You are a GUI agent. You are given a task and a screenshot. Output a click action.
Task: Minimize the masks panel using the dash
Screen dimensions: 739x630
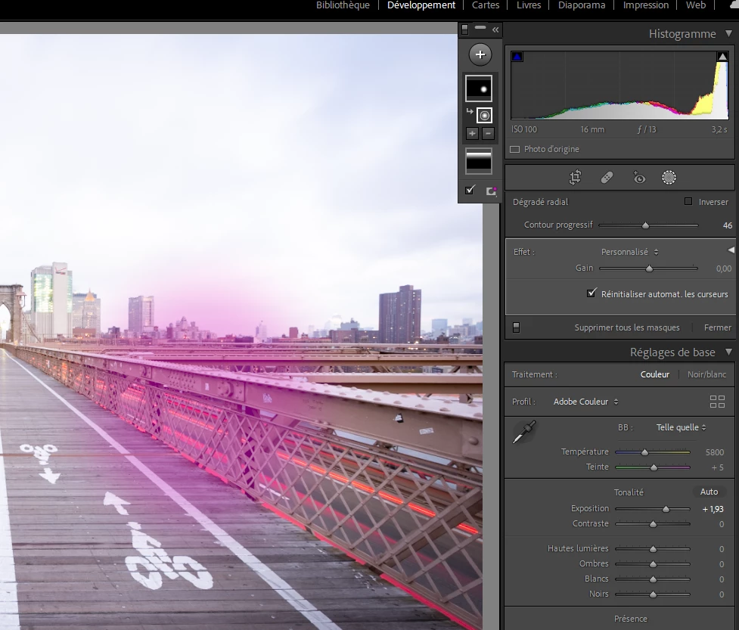480,28
